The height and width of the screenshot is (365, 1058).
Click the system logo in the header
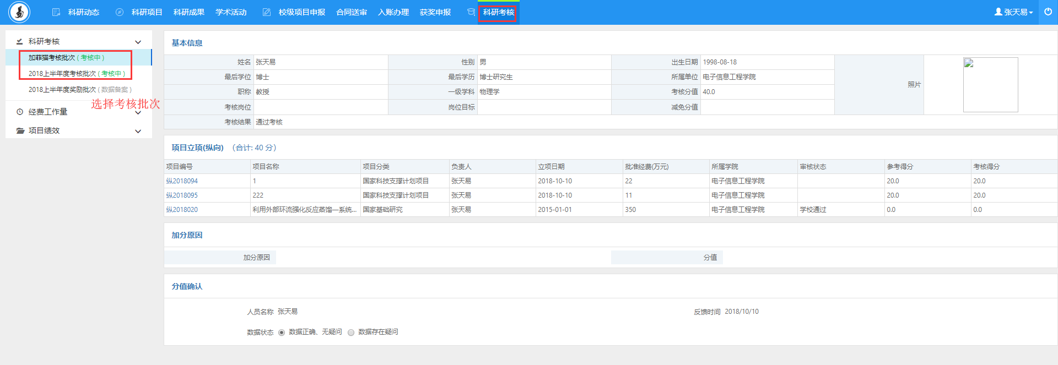click(x=19, y=12)
